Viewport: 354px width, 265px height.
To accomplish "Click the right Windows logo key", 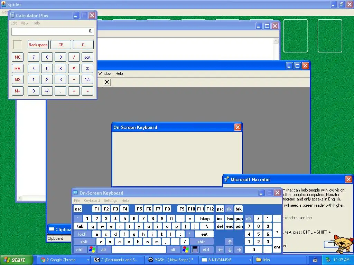I will [x=185, y=250].
